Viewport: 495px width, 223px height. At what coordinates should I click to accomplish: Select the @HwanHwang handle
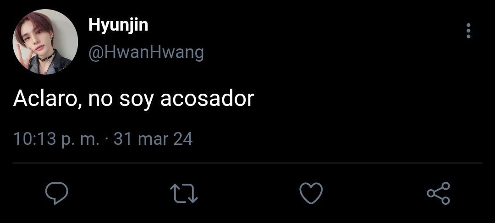[146, 53]
